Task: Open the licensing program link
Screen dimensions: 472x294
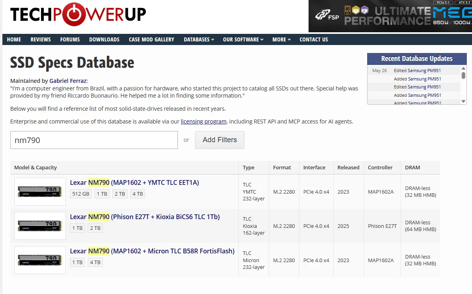Action: [203, 122]
